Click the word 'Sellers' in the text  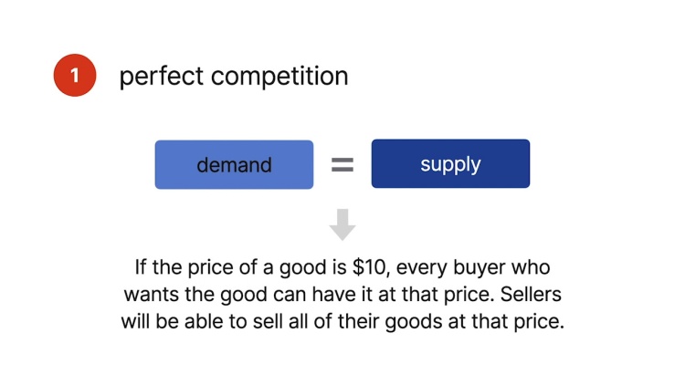point(531,294)
